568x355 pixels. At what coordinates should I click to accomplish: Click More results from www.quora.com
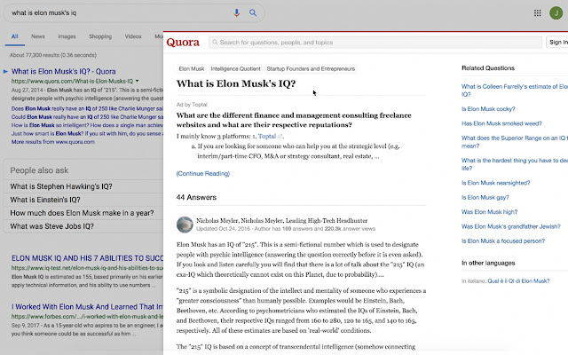tap(53, 142)
